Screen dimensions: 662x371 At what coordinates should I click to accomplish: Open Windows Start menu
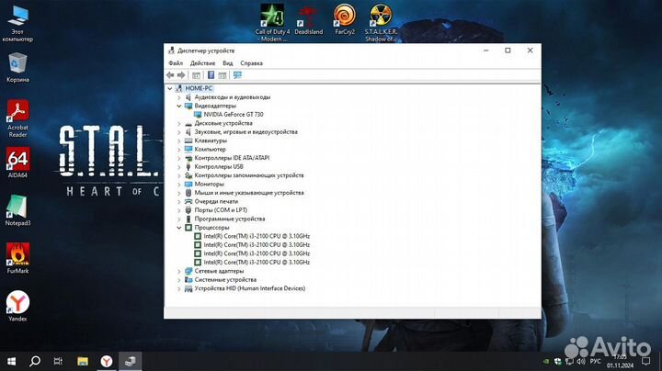pos(11,361)
